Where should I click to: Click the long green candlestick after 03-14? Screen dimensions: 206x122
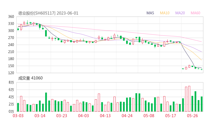point(46,33)
